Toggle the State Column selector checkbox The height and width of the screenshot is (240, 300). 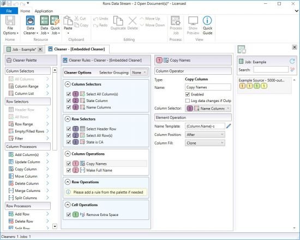69,101
